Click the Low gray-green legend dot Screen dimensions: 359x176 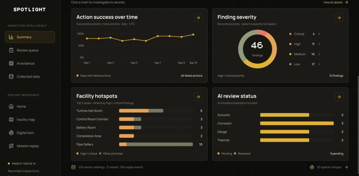pyautogui.click(x=290, y=64)
